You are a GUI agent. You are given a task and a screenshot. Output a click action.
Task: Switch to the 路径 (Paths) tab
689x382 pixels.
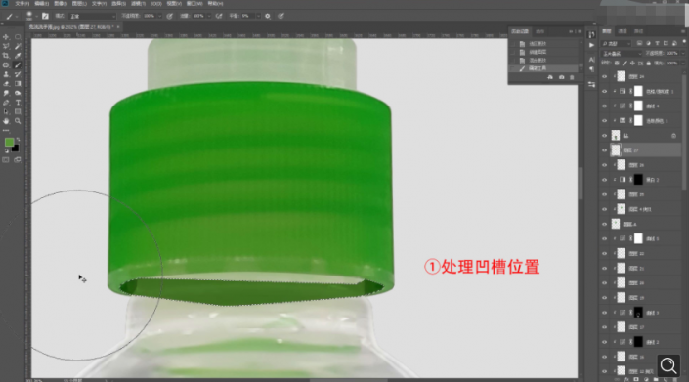pyautogui.click(x=638, y=31)
